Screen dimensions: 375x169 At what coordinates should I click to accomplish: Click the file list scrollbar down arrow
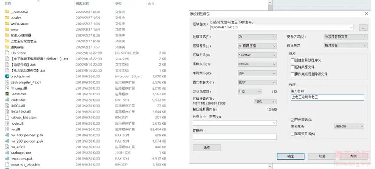[270, 166]
